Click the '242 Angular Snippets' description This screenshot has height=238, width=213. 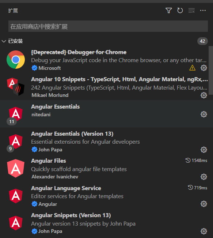119,88
